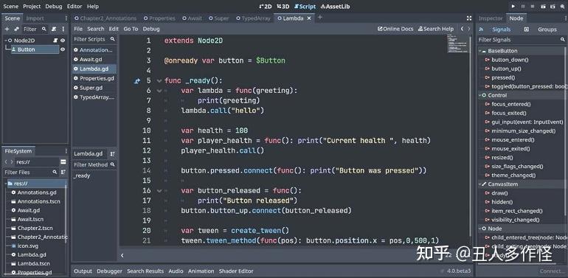This screenshot has width=568, height=278.
Task: Select the pressed() signal
Action: click(x=502, y=77)
